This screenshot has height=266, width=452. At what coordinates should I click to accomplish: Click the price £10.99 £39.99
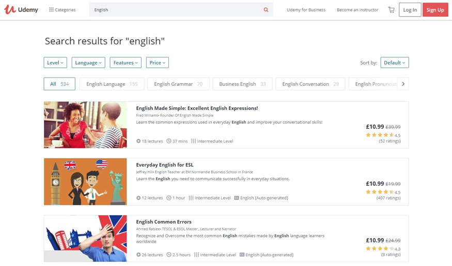(x=383, y=127)
